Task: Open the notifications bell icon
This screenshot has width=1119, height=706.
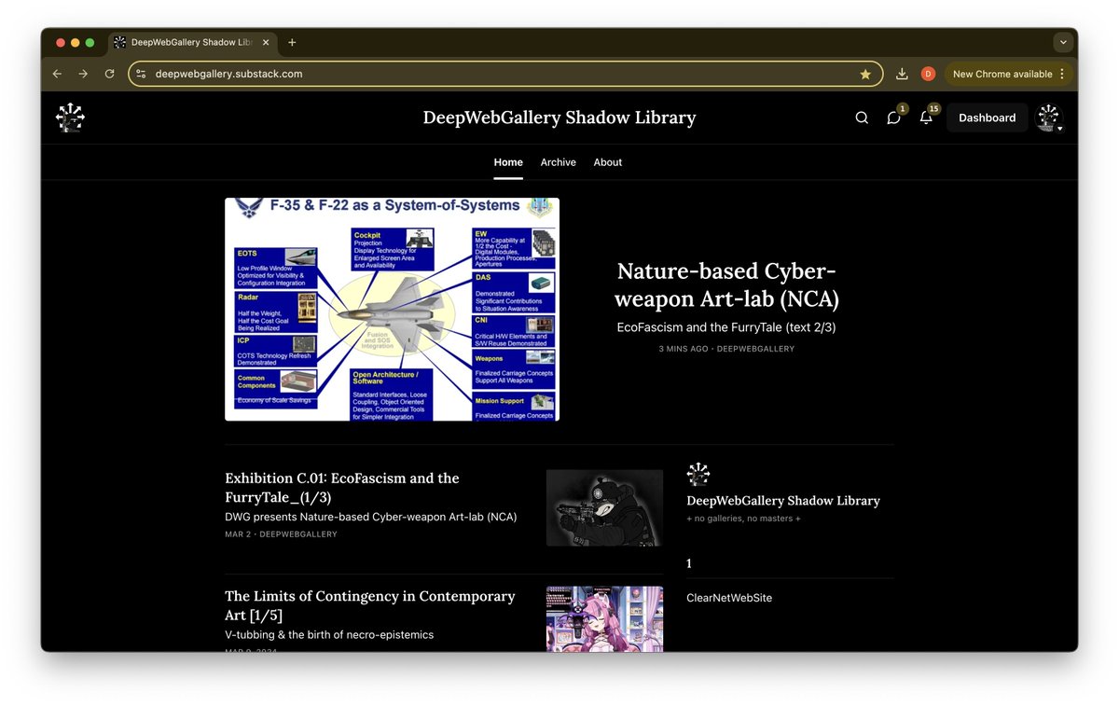Action: [x=926, y=118]
